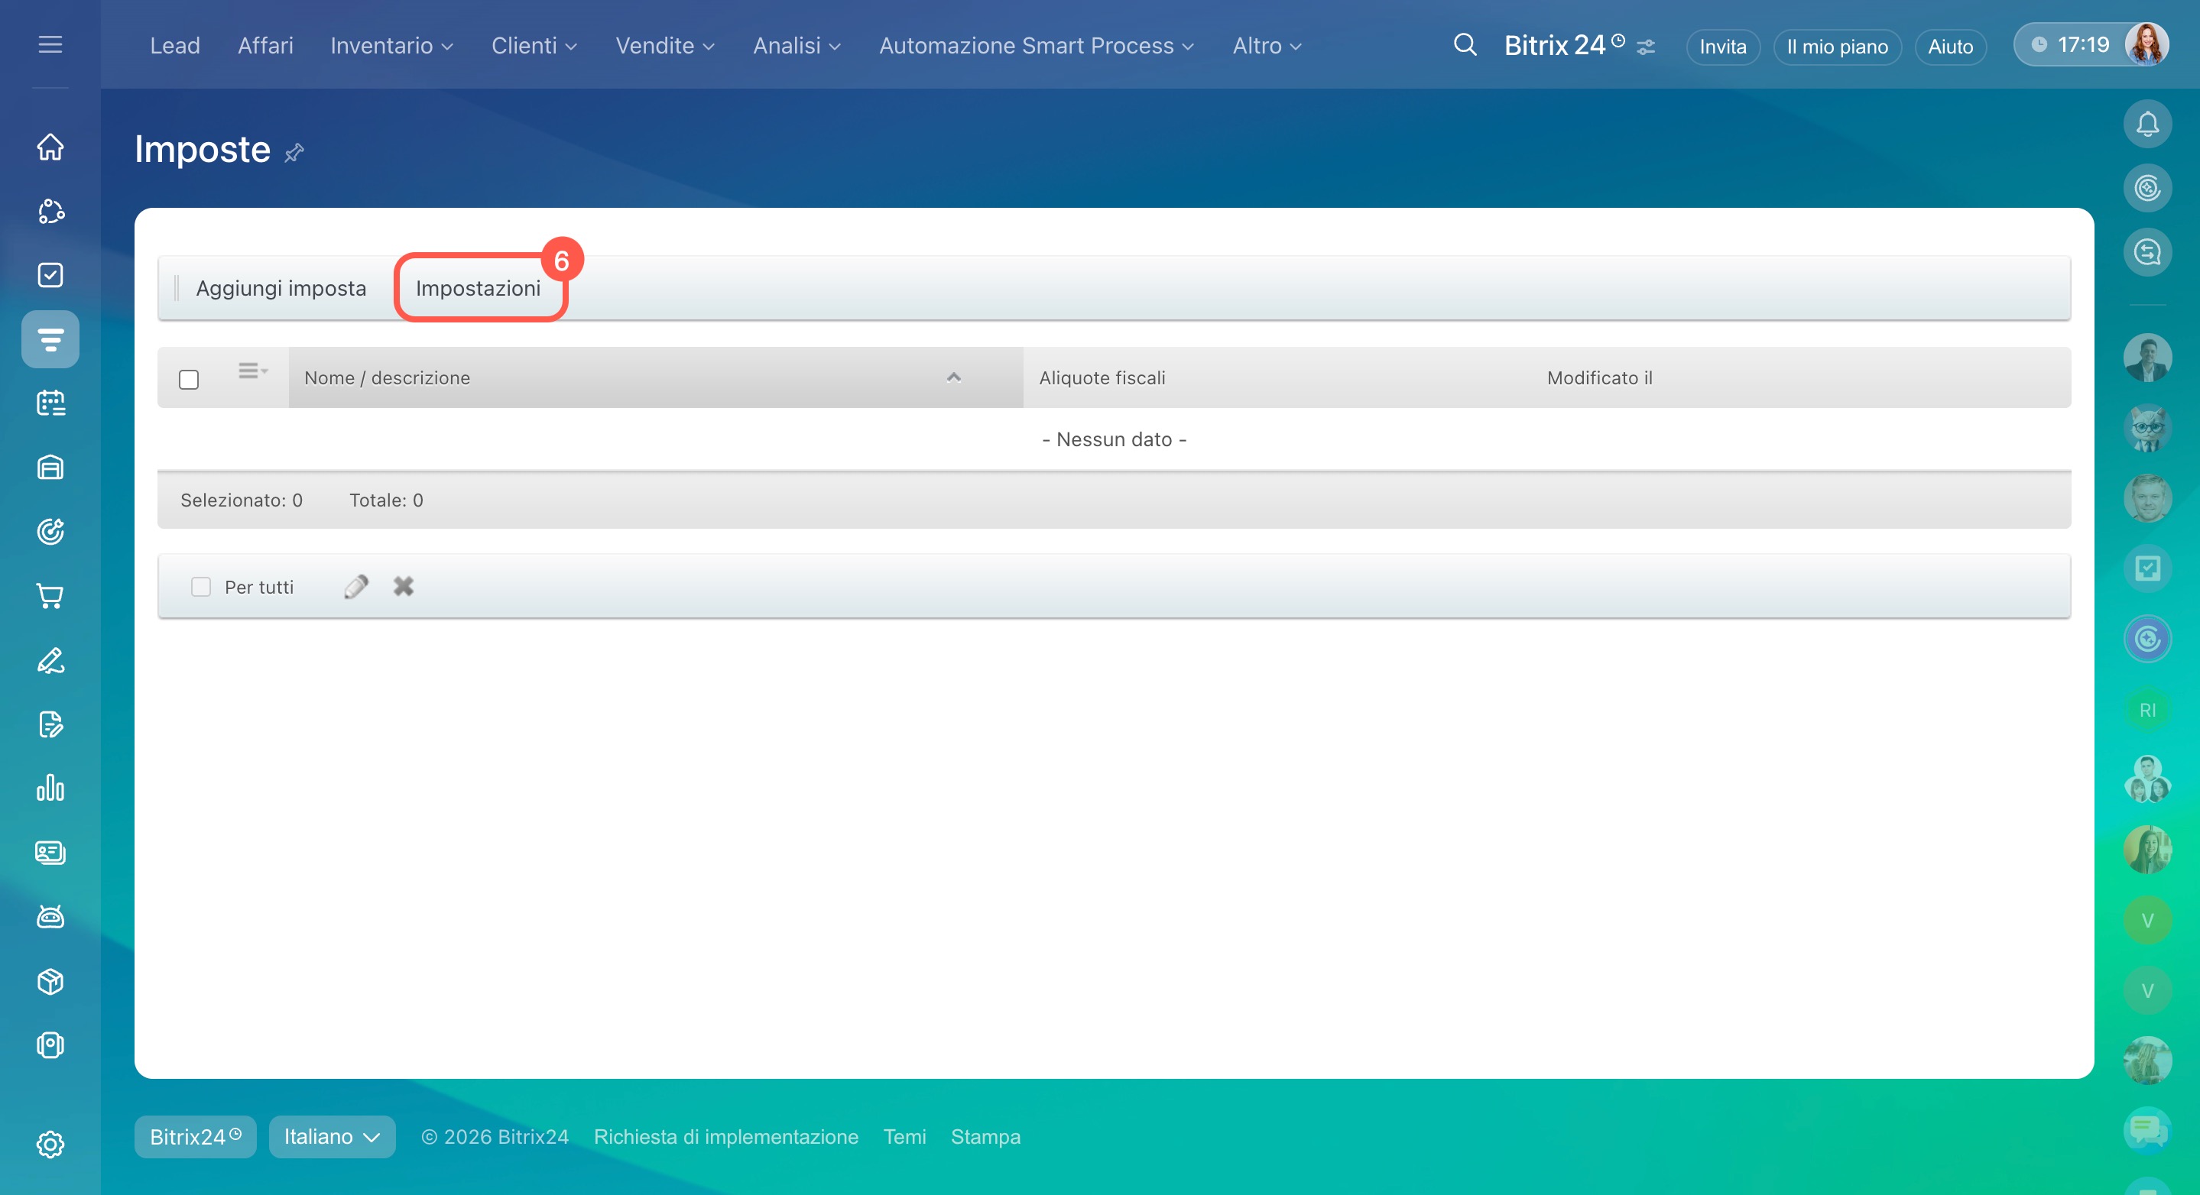The image size is (2200, 1195).
Task: Enable the Per tutti checkbox
Action: tap(201, 586)
